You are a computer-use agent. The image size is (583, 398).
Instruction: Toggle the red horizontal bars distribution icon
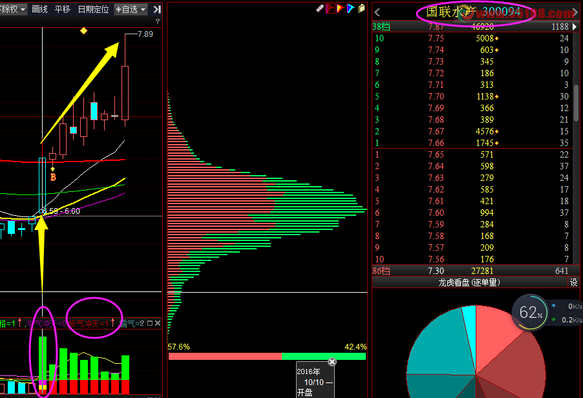[330, 8]
